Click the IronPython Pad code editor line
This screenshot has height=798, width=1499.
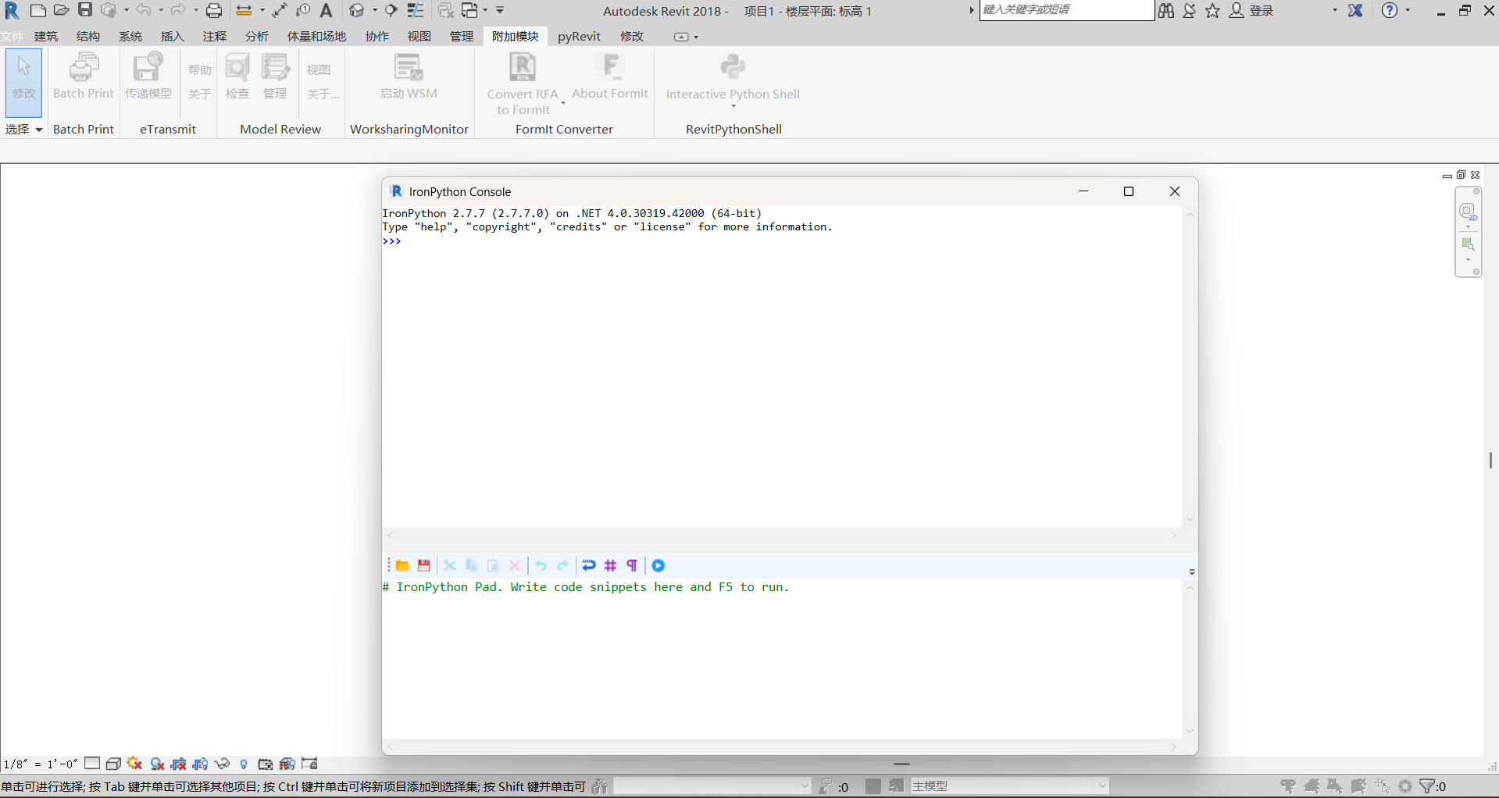coord(586,587)
